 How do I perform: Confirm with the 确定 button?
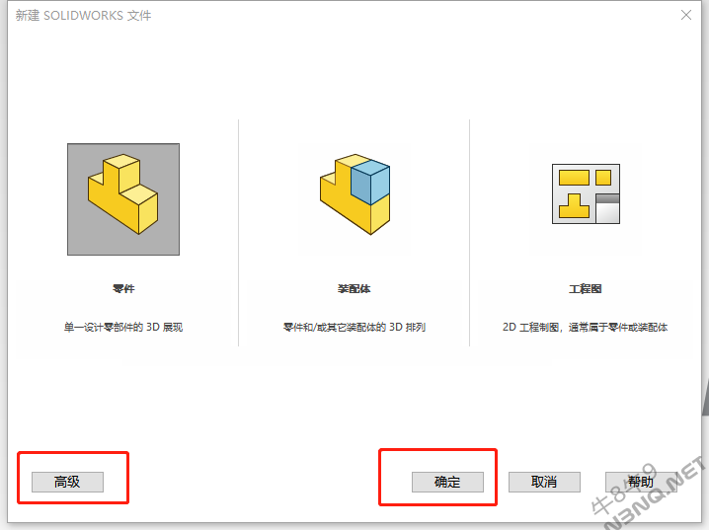tap(447, 482)
